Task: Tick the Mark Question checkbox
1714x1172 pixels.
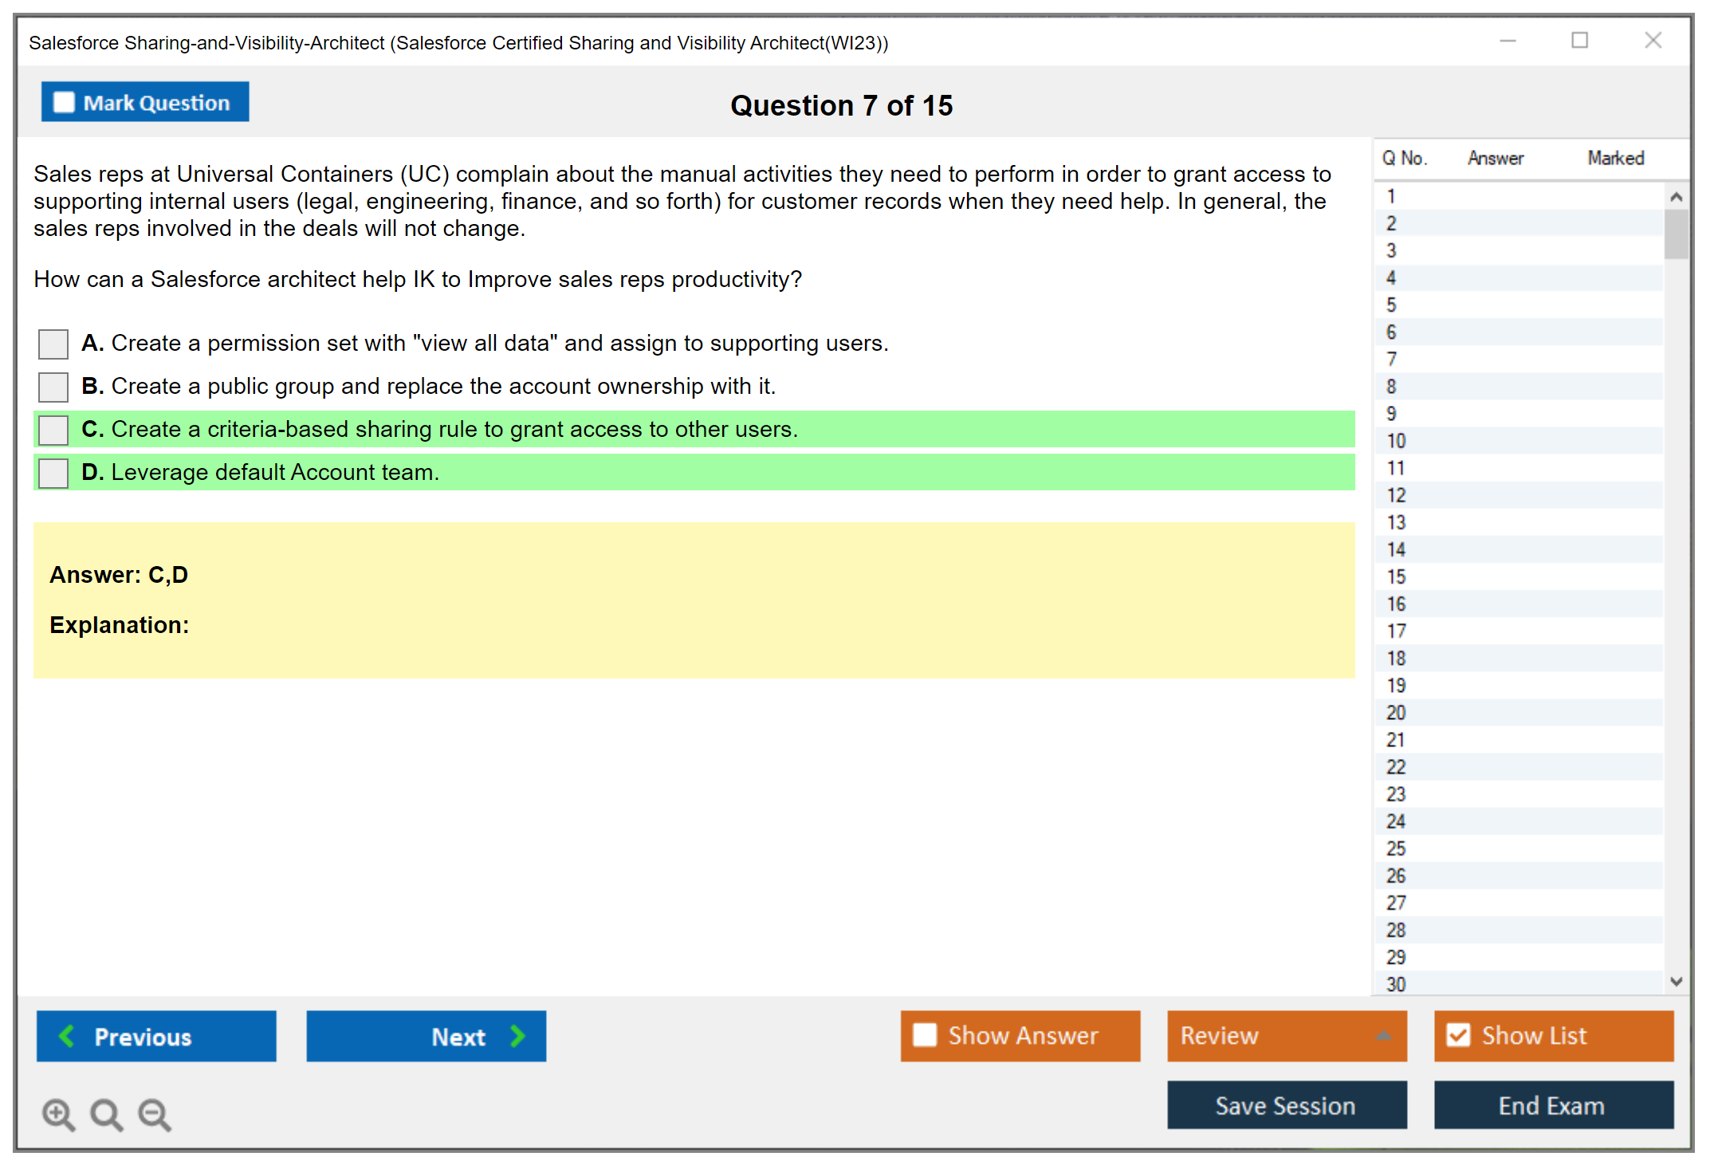Action: [64, 103]
